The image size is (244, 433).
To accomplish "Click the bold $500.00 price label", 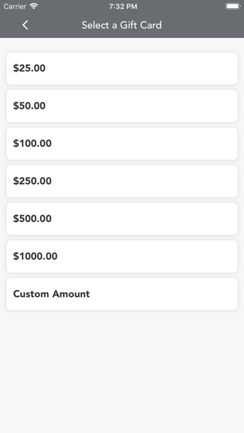I will (x=32, y=219).
